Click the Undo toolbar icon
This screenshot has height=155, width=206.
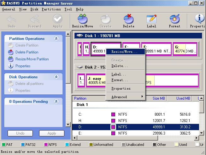point(12,19)
